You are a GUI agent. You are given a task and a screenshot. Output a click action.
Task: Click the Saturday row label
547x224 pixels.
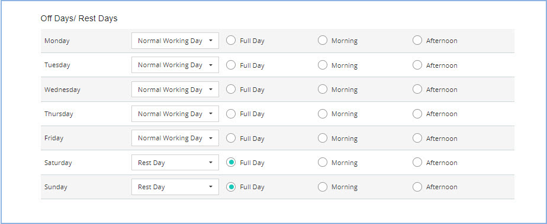[58, 163]
